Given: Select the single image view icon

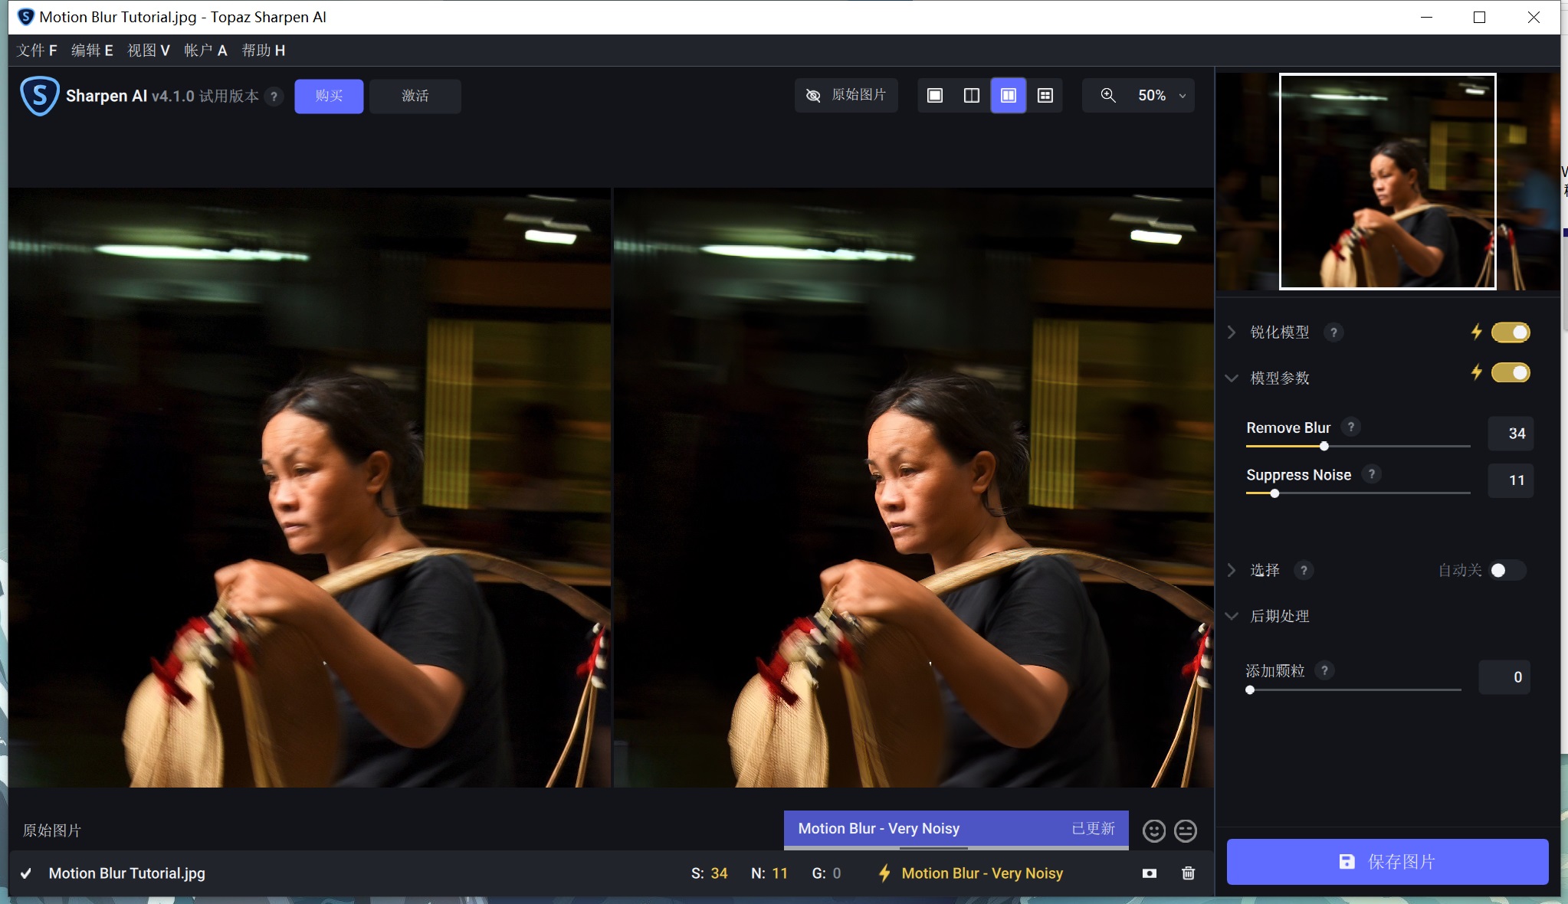Looking at the screenshot, I should tap(935, 96).
